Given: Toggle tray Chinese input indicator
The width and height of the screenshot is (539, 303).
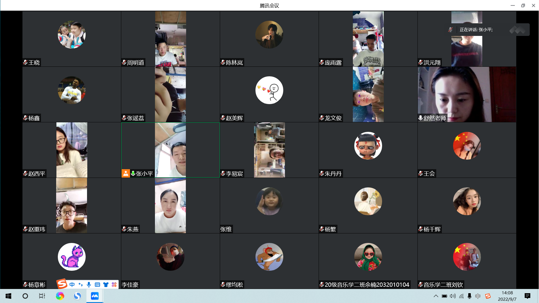Looking at the screenshot, I should [x=478, y=296].
